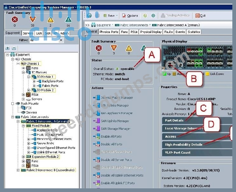Switch to the Equipment navigation tab

pos(13,33)
